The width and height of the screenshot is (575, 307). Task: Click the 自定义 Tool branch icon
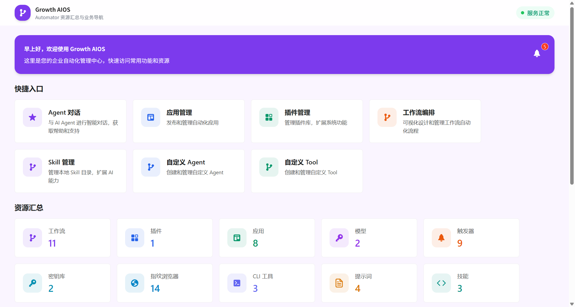269,167
